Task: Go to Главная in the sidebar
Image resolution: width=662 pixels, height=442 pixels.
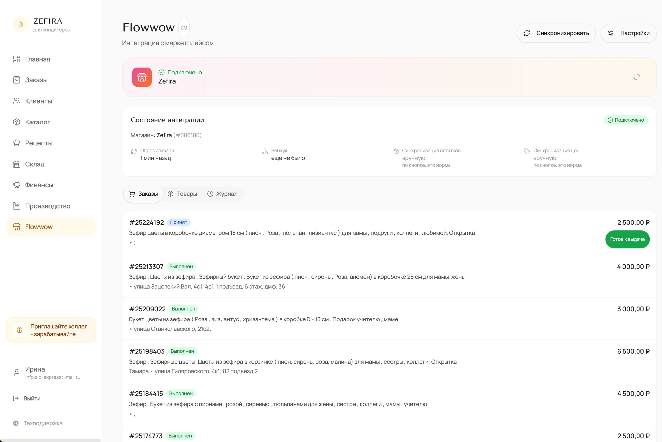Action: [x=51, y=59]
